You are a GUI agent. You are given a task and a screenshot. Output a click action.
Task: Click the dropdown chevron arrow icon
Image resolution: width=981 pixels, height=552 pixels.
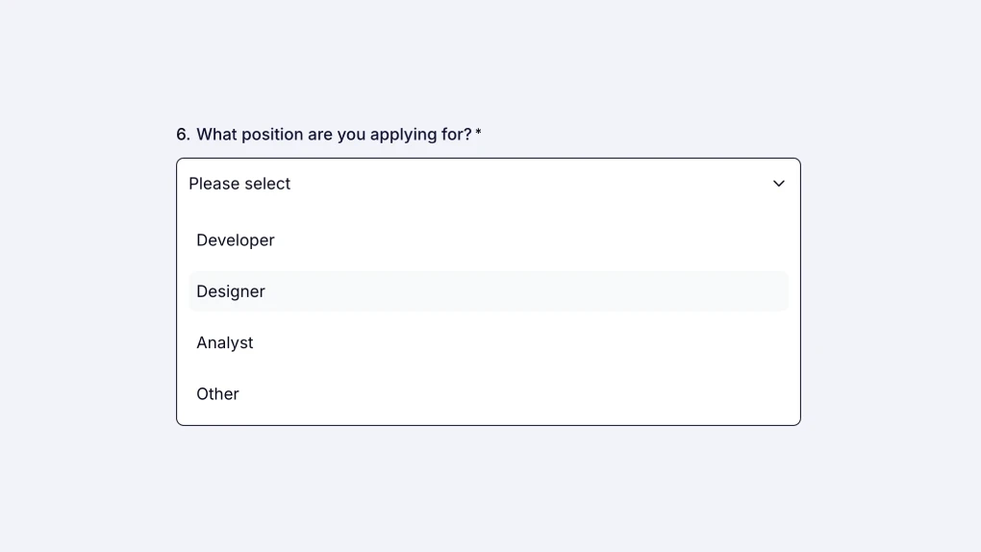point(779,184)
